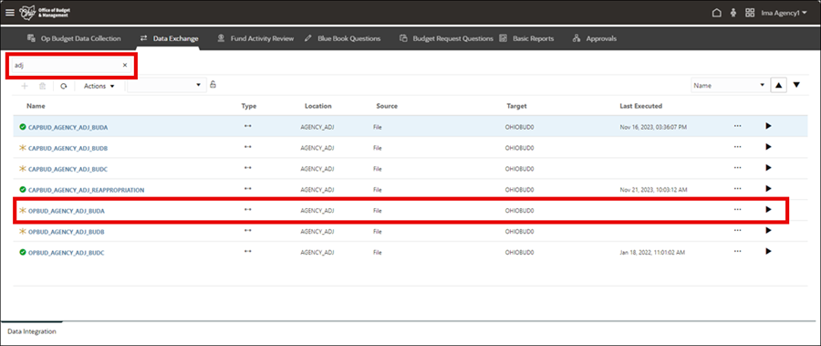Open the ellipsis menu for CAPBUD_AGENCY_ADJ_BUDB
The image size is (821, 346).
(737, 147)
